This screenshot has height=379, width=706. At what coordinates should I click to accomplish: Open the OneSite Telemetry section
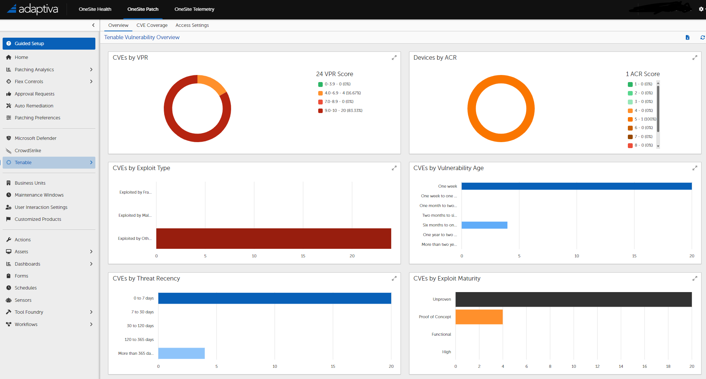click(x=194, y=9)
